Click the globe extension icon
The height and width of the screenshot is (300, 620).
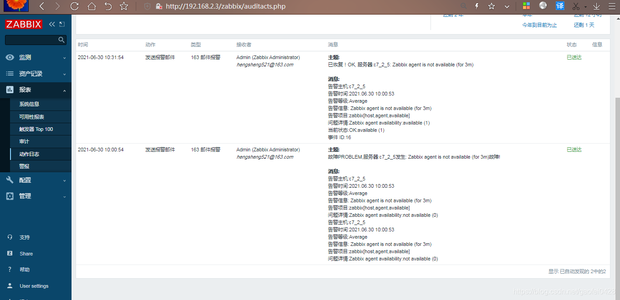click(x=543, y=6)
